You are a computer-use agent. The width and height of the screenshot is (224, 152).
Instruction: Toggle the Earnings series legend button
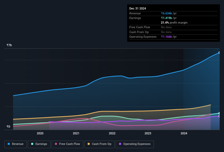coord(39,144)
